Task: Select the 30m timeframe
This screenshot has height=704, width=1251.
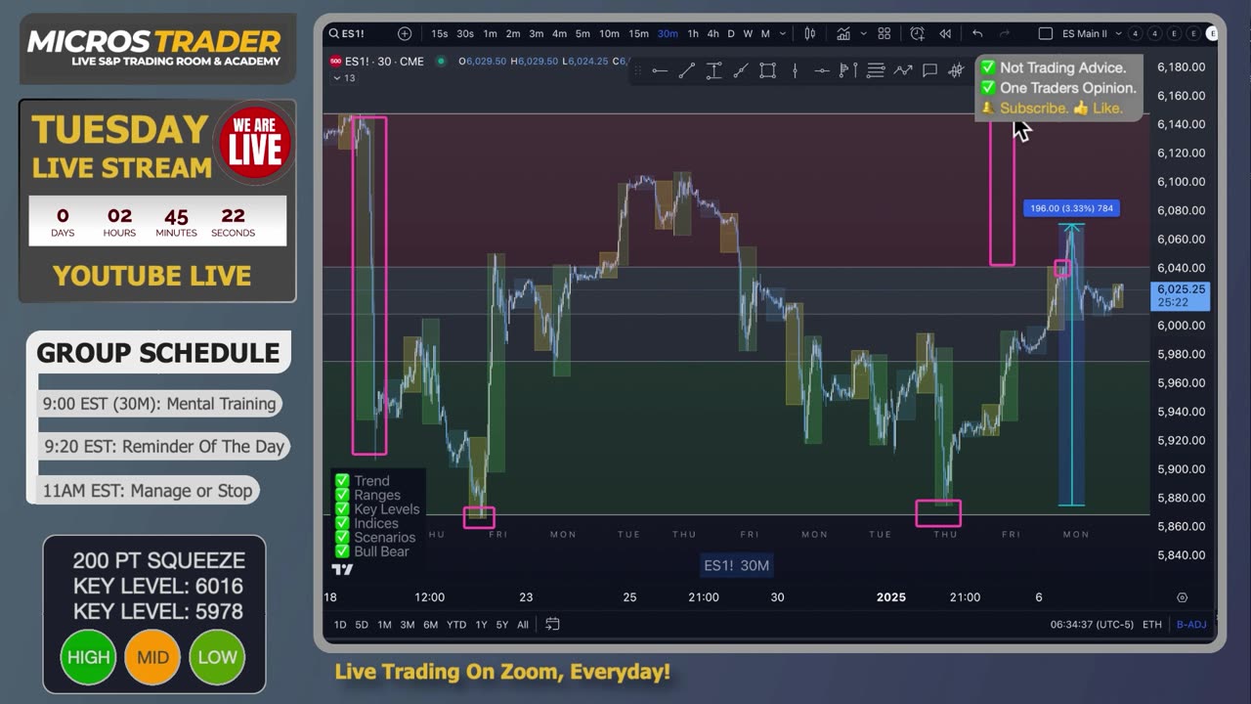Action: (x=668, y=33)
